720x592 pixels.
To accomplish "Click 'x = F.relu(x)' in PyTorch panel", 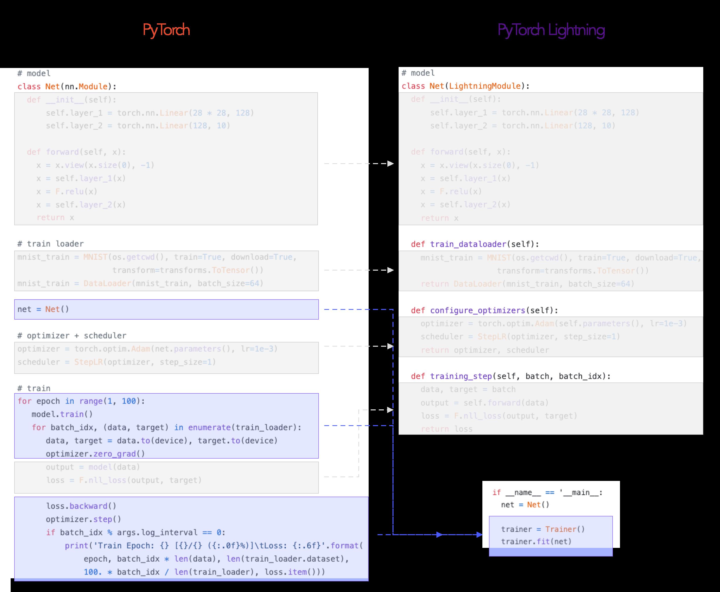I will 67,192.
